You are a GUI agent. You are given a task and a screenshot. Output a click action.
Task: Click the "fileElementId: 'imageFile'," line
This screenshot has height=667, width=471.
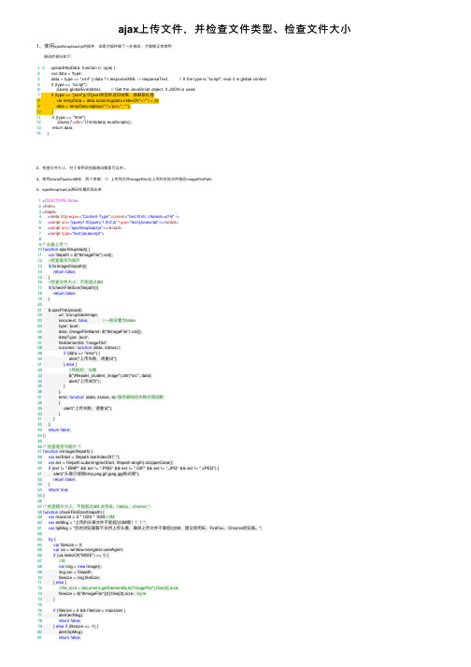[x=83, y=342]
